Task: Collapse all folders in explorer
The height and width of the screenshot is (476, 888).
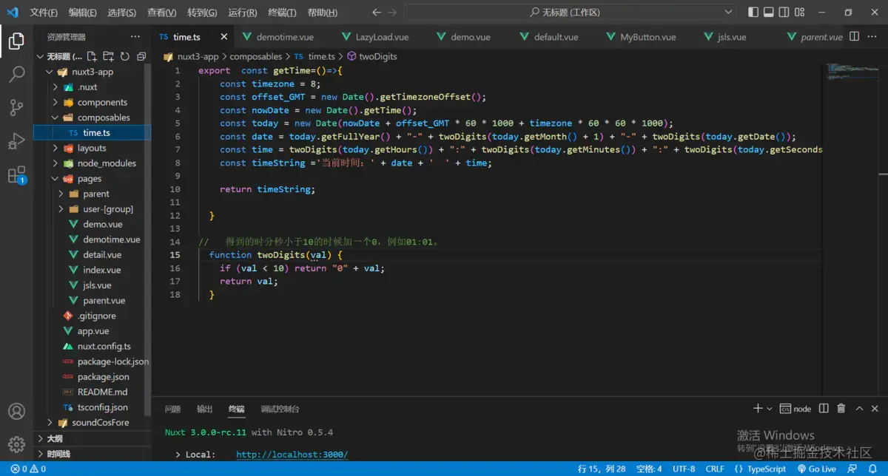Action: pyautogui.click(x=140, y=56)
